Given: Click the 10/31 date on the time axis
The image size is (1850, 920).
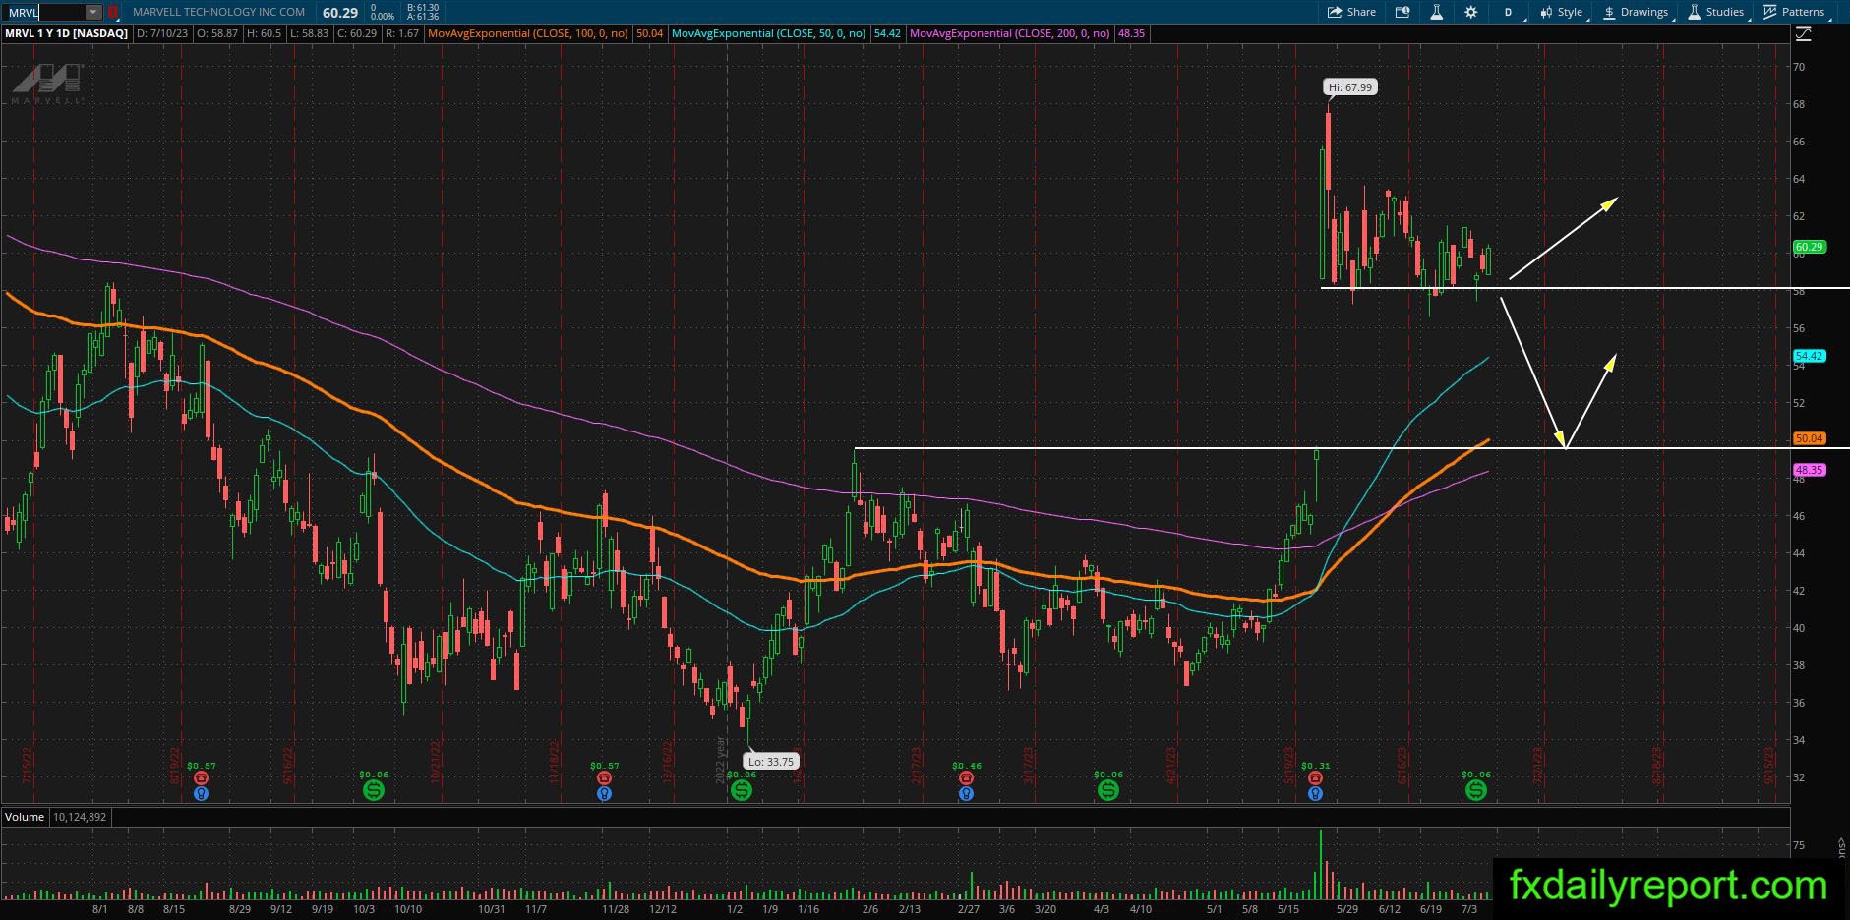Looking at the screenshot, I should (491, 909).
